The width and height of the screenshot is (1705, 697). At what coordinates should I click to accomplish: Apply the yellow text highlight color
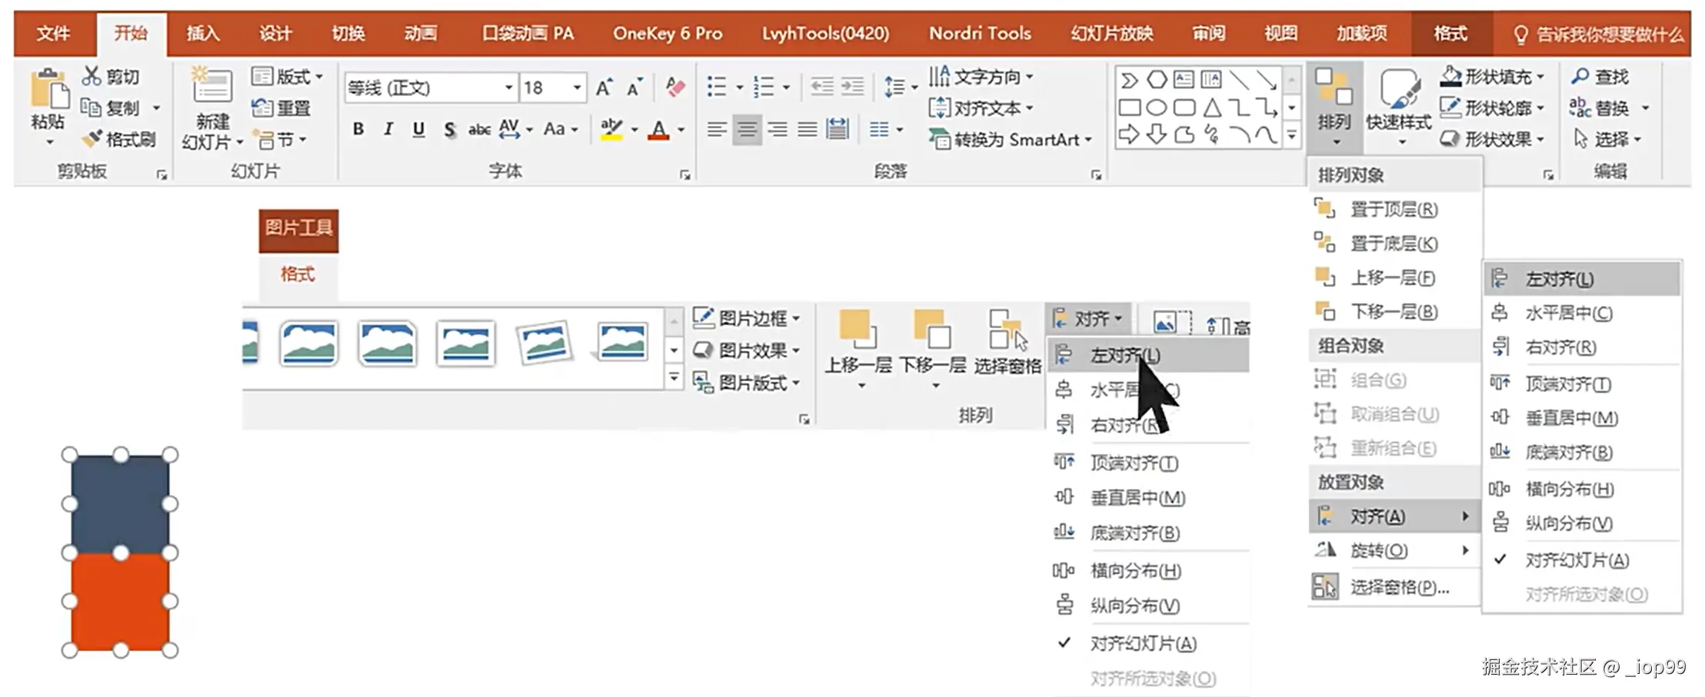(611, 129)
